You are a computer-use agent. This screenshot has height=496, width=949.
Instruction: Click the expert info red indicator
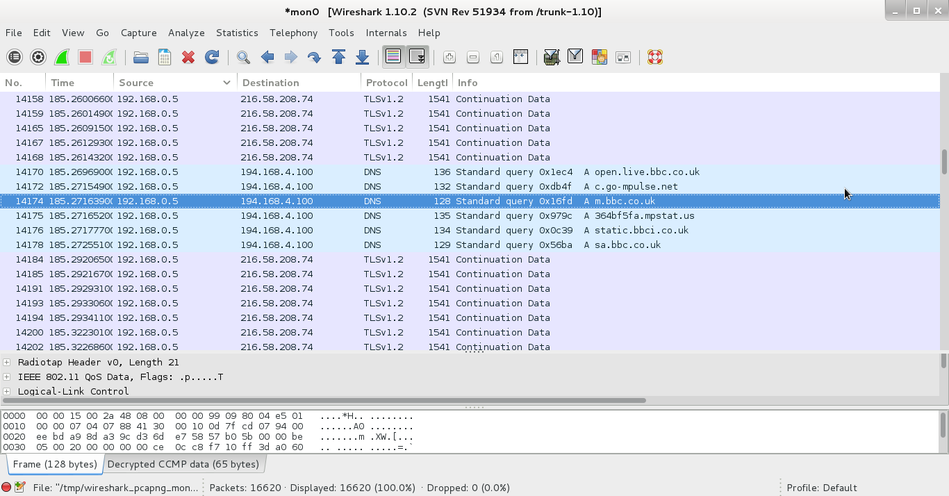(x=7, y=487)
